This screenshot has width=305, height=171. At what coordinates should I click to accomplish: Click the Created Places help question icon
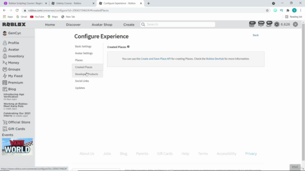coord(128,47)
